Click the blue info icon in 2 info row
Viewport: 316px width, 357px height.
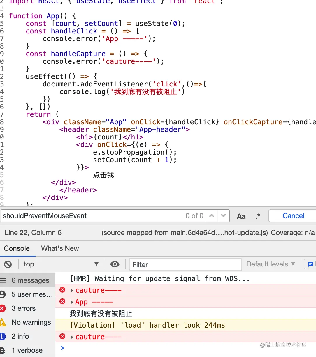click(3, 336)
